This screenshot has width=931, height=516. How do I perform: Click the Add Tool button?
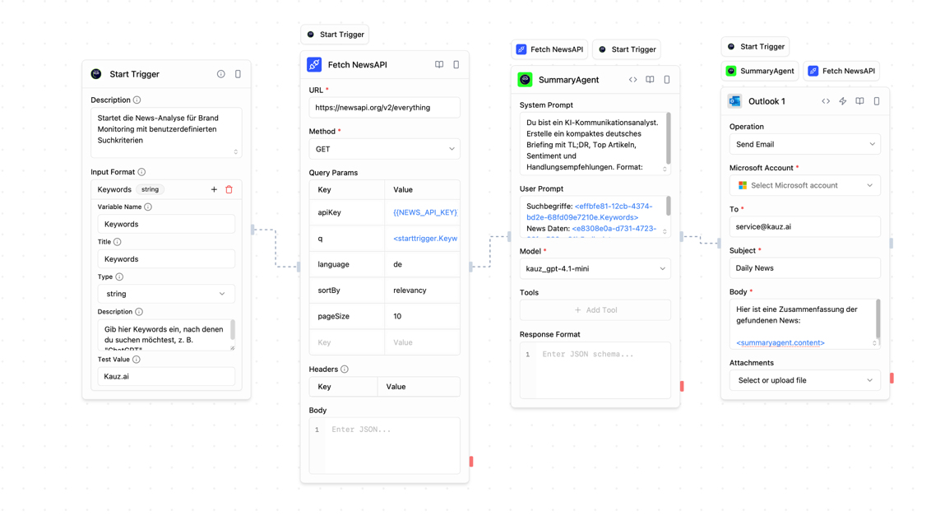(595, 309)
